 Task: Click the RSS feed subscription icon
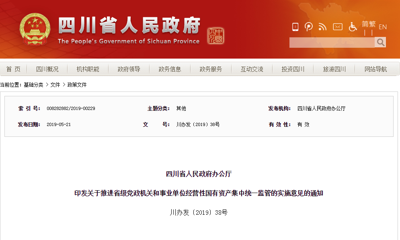(x=322, y=27)
